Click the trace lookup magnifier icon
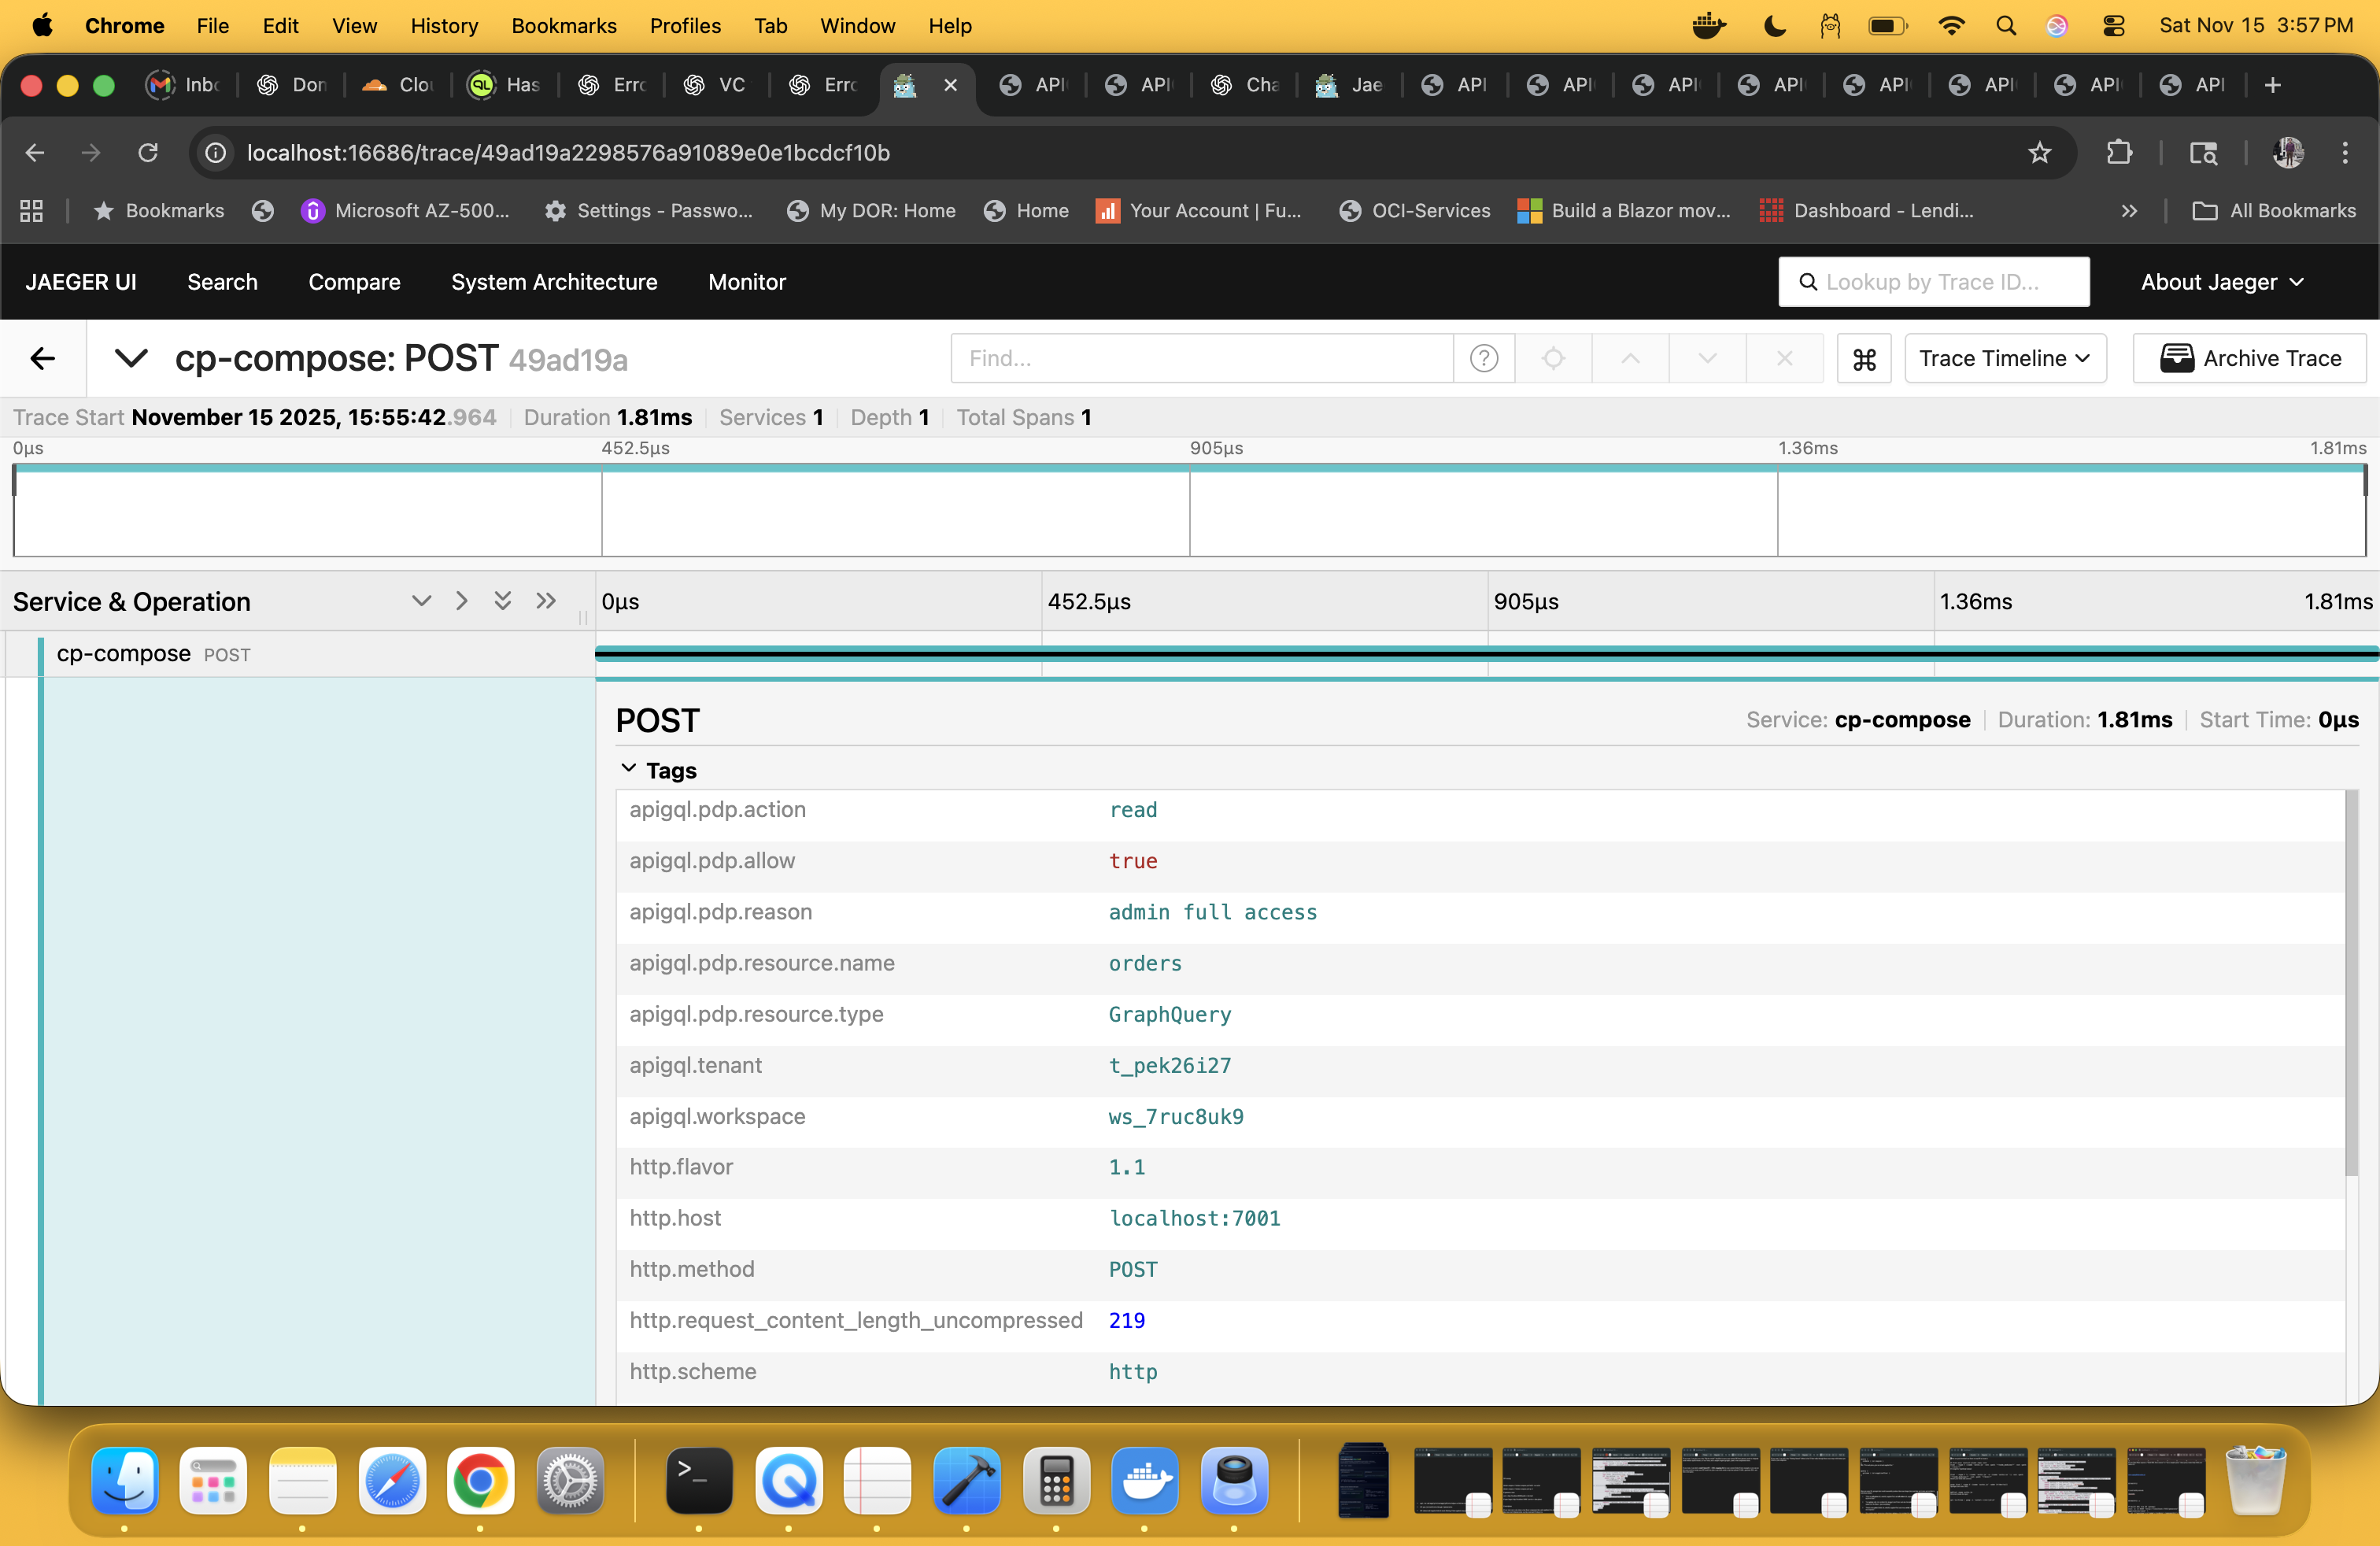This screenshot has height=1546, width=2380. (x=1810, y=282)
